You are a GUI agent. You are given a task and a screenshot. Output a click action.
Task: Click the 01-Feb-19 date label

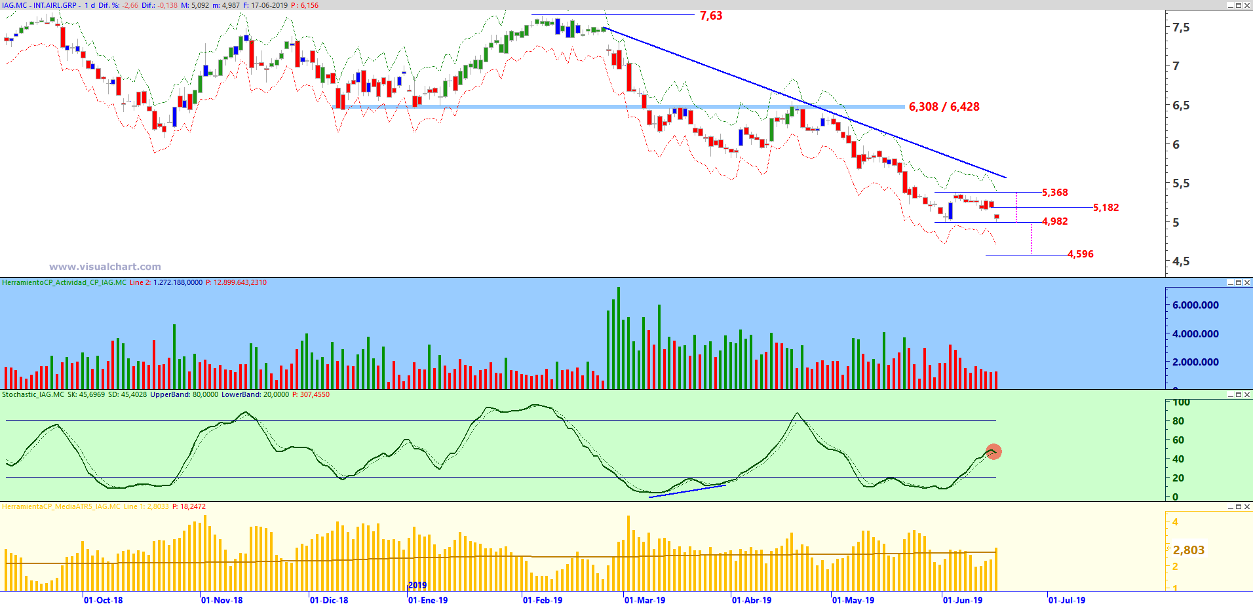tap(543, 599)
